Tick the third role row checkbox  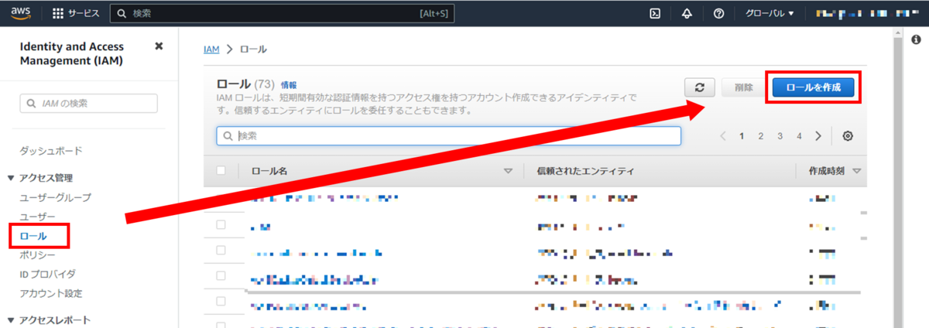(221, 251)
